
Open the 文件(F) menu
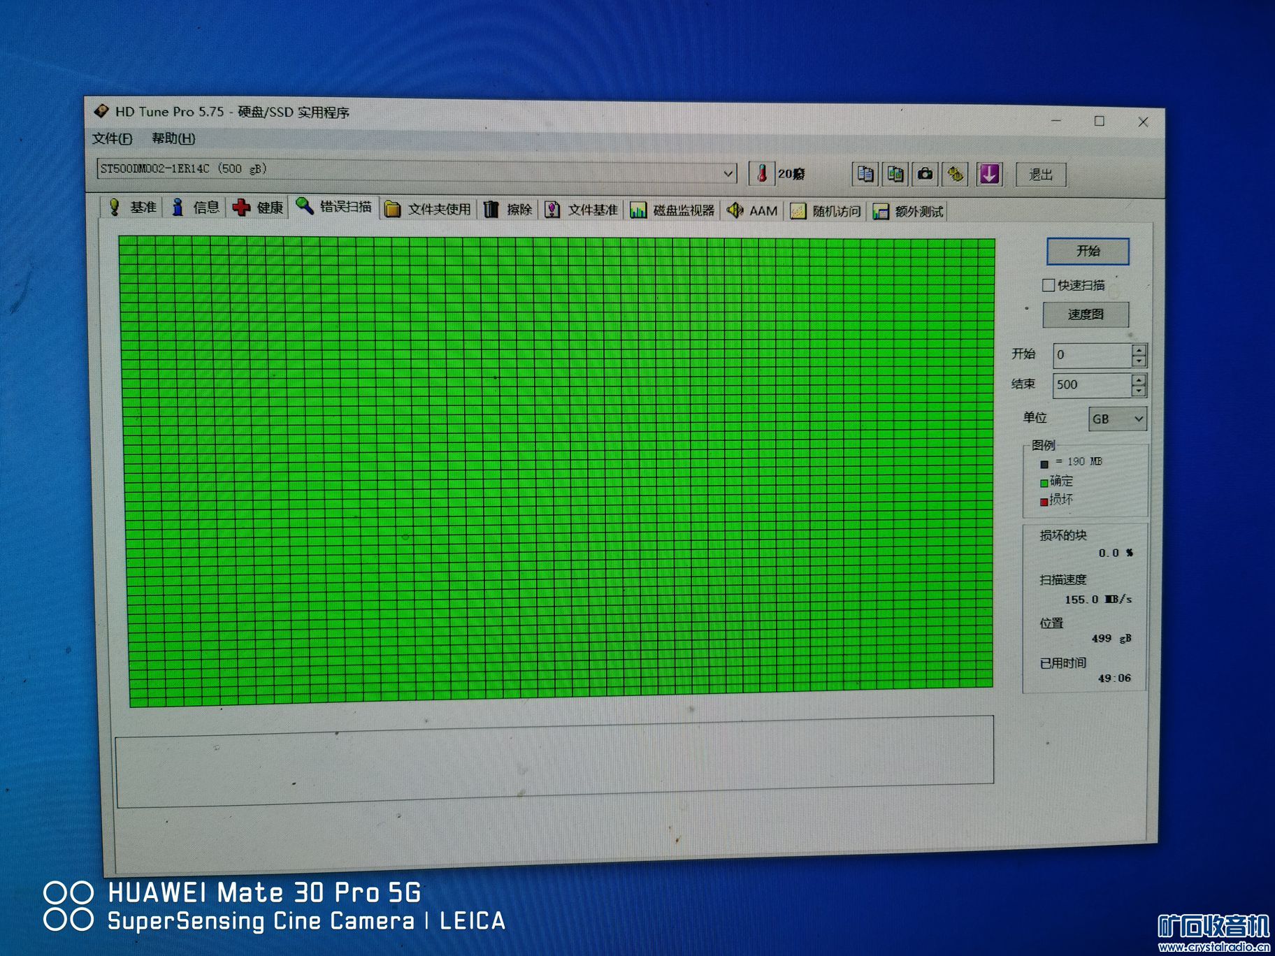[x=112, y=138]
